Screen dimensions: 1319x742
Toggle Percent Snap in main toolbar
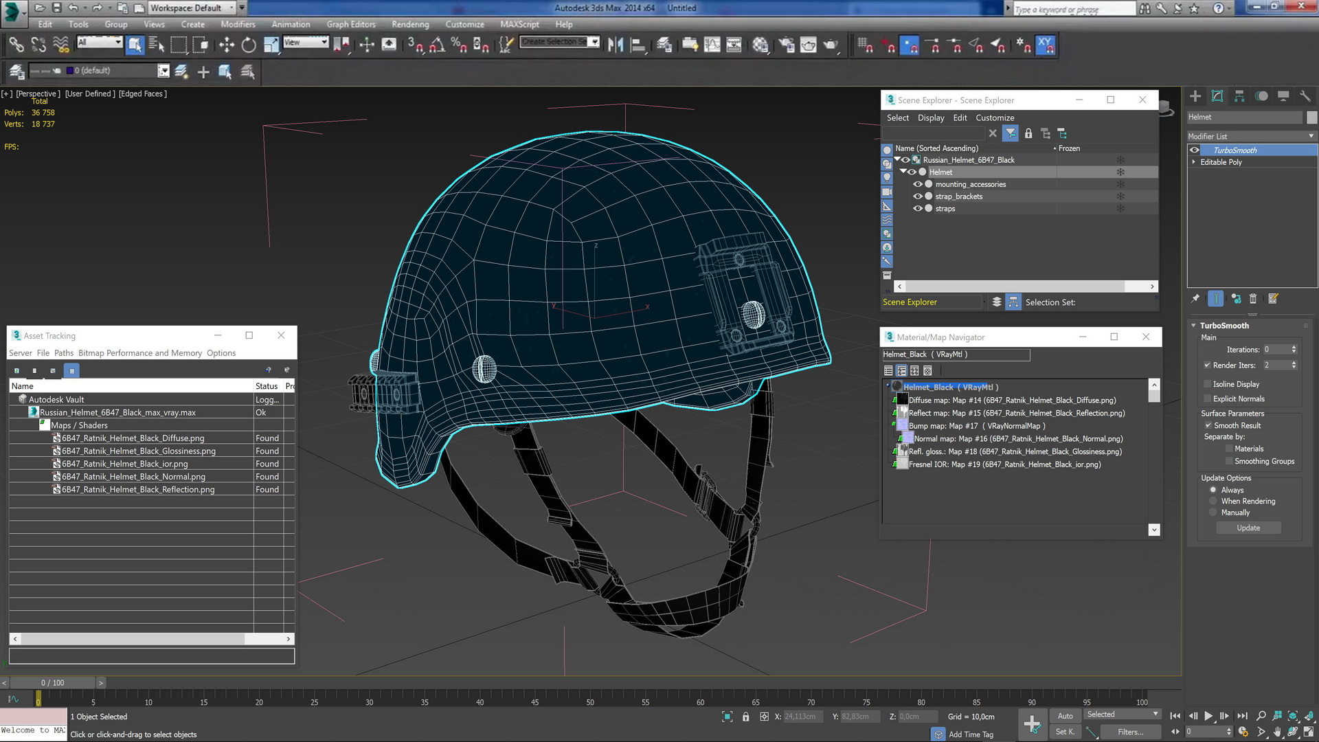pyautogui.click(x=458, y=45)
